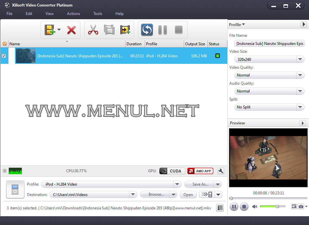Mute the preview speaker icon
Viewport: 309px width, 225px height.
[x=255, y=206]
